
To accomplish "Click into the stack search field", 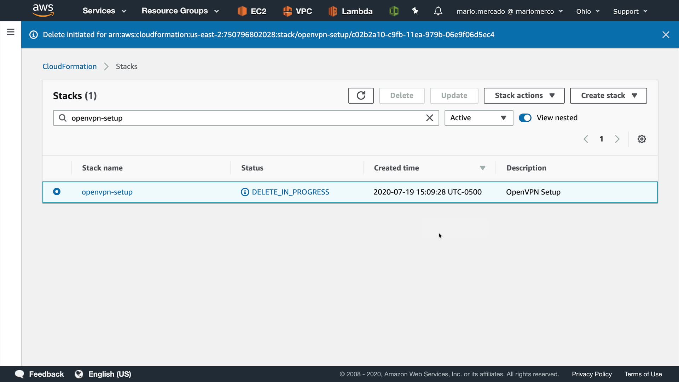I will tap(244, 118).
